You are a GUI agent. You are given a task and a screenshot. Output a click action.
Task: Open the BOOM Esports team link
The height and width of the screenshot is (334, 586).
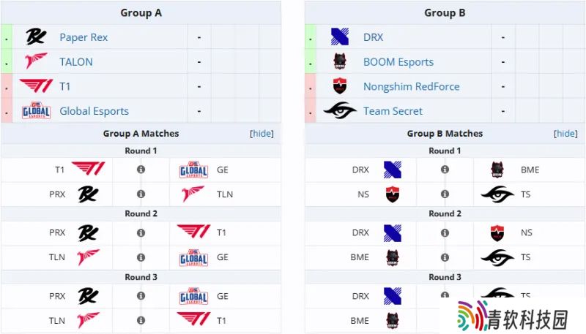tap(398, 62)
